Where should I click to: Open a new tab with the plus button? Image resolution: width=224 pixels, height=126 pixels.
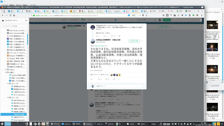click(x=198, y=11)
